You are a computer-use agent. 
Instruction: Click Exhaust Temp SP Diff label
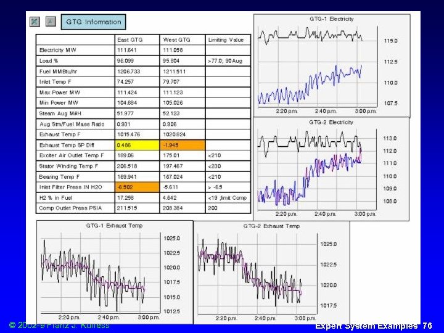67,146
